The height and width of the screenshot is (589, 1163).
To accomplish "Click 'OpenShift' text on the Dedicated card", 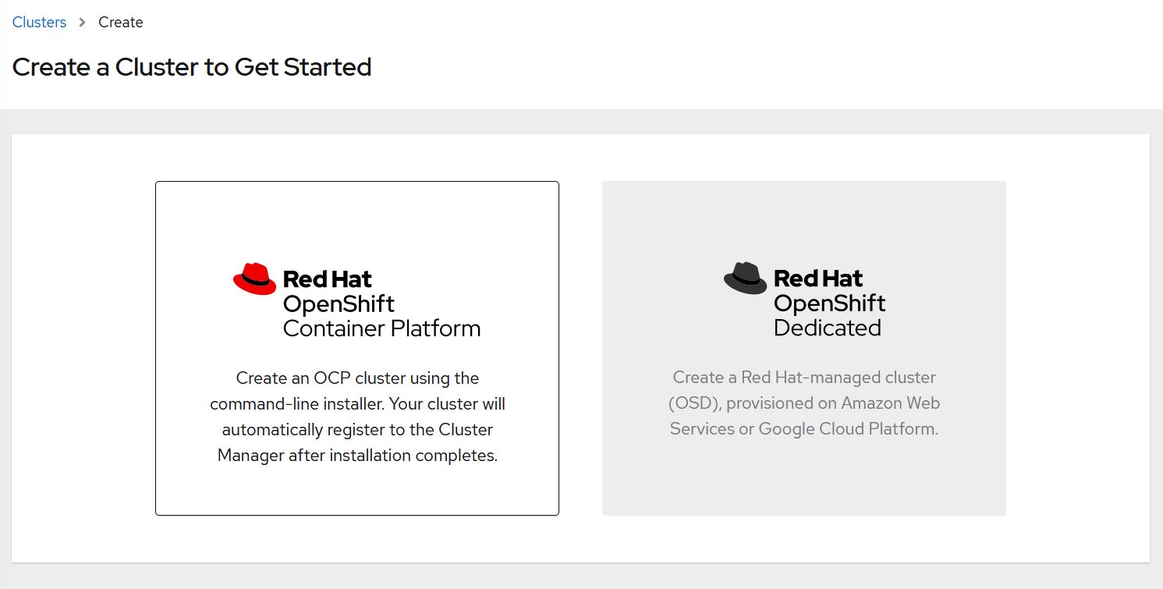I will (x=829, y=303).
